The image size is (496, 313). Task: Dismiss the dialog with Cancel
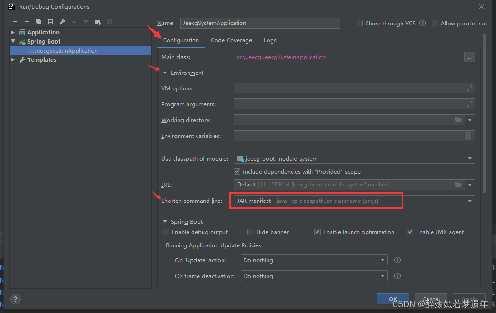point(431,299)
